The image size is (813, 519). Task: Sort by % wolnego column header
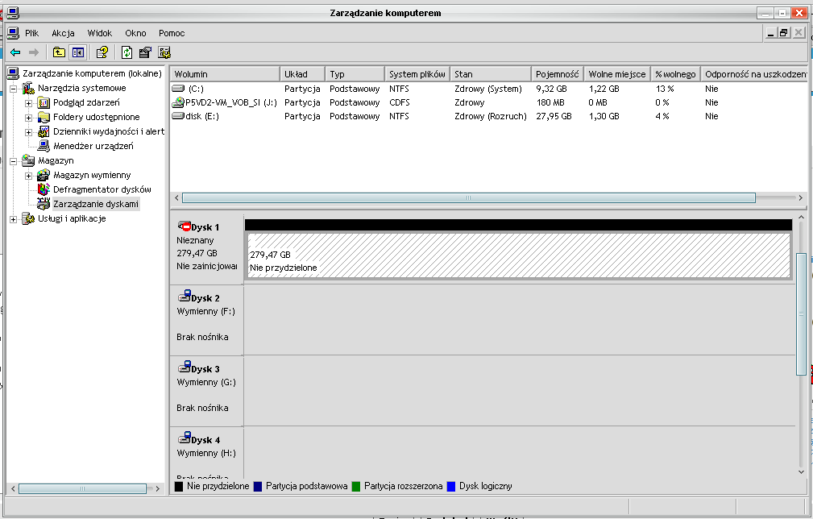click(x=675, y=74)
